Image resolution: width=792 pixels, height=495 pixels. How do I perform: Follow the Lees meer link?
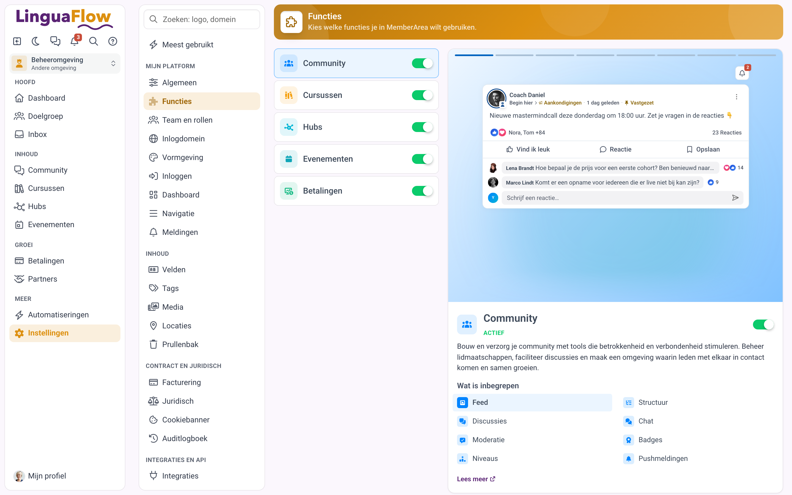(x=476, y=479)
